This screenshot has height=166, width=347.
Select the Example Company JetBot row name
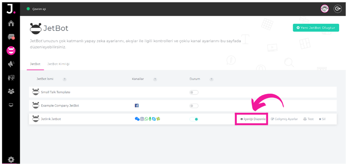tap(60, 106)
